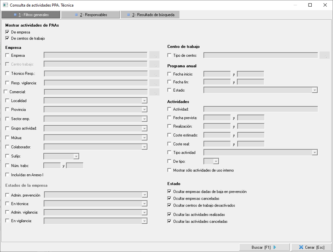Image resolution: width=333 pixels, height=252 pixels.
Task: Click lookup button next to Comercial field
Action: pyautogui.click(x=154, y=92)
